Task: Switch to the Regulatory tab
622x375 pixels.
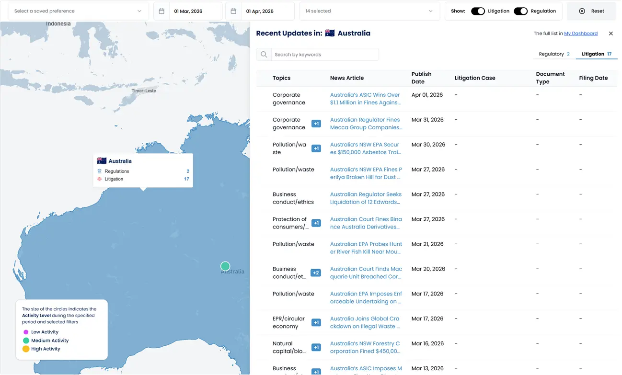Action: (x=554, y=54)
